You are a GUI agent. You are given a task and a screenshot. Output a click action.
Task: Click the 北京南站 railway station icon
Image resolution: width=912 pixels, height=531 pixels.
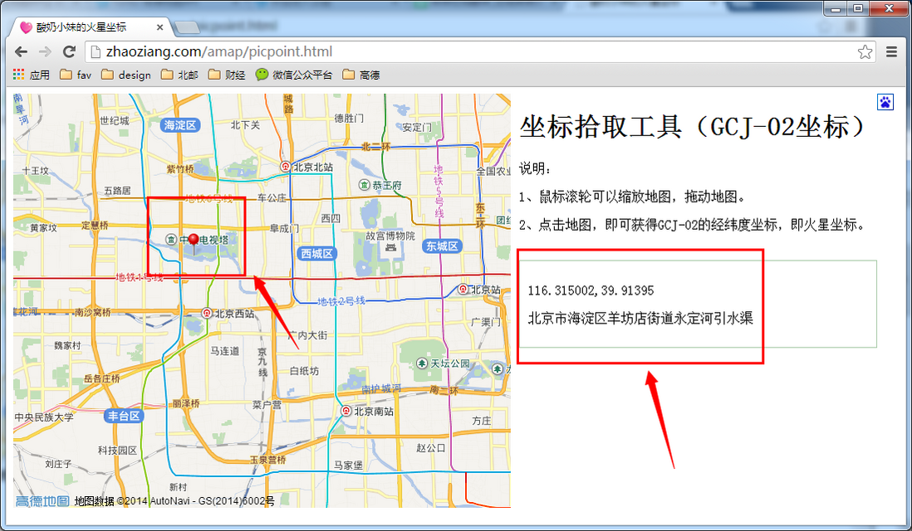click(346, 409)
